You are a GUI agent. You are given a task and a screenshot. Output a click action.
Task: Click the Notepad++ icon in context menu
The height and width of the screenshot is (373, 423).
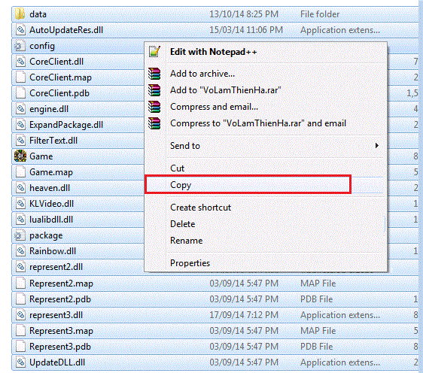pyautogui.click(x=154, y=51)
